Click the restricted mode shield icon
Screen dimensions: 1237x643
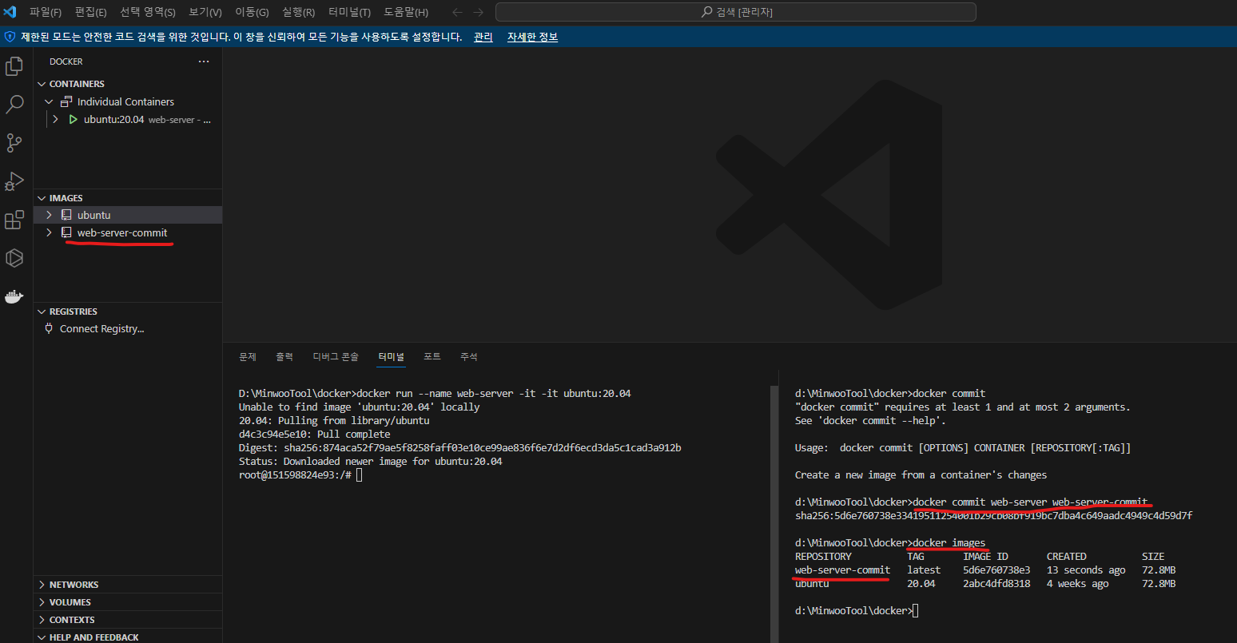coord(10,37)
